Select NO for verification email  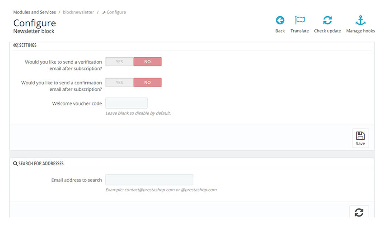coord(147,62)
